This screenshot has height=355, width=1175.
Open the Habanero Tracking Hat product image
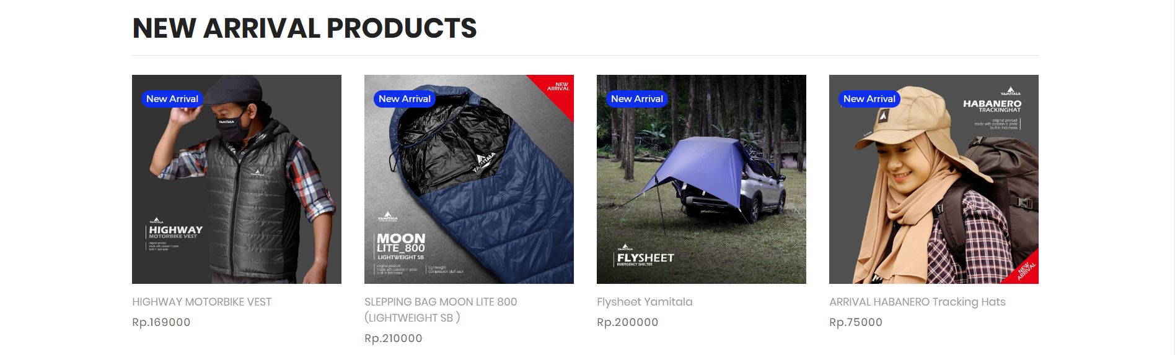point(934,179)
